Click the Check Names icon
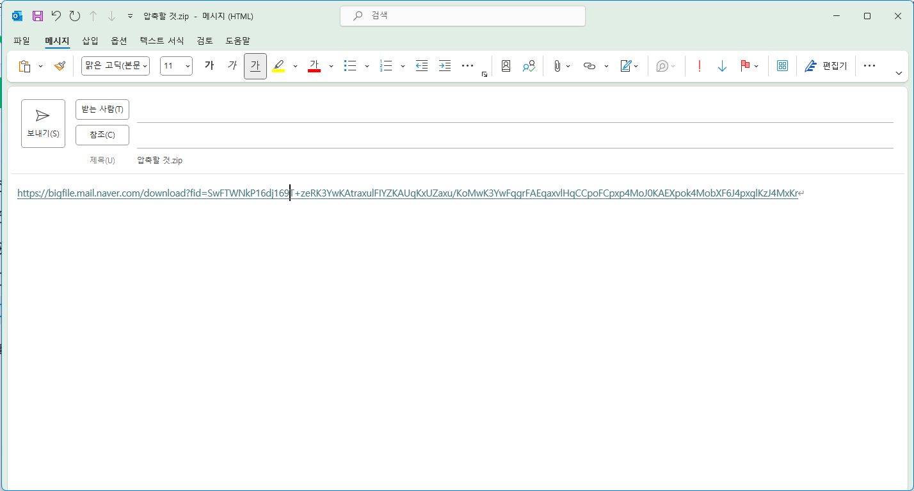The width and height of the screenshot is (914, 491). click(529, 66)
